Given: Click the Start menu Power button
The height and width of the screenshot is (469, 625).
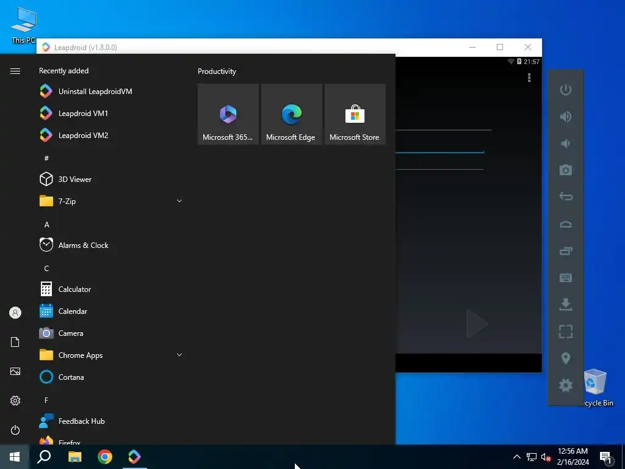Looking at the screenshot, I should (x=15, y=430).
